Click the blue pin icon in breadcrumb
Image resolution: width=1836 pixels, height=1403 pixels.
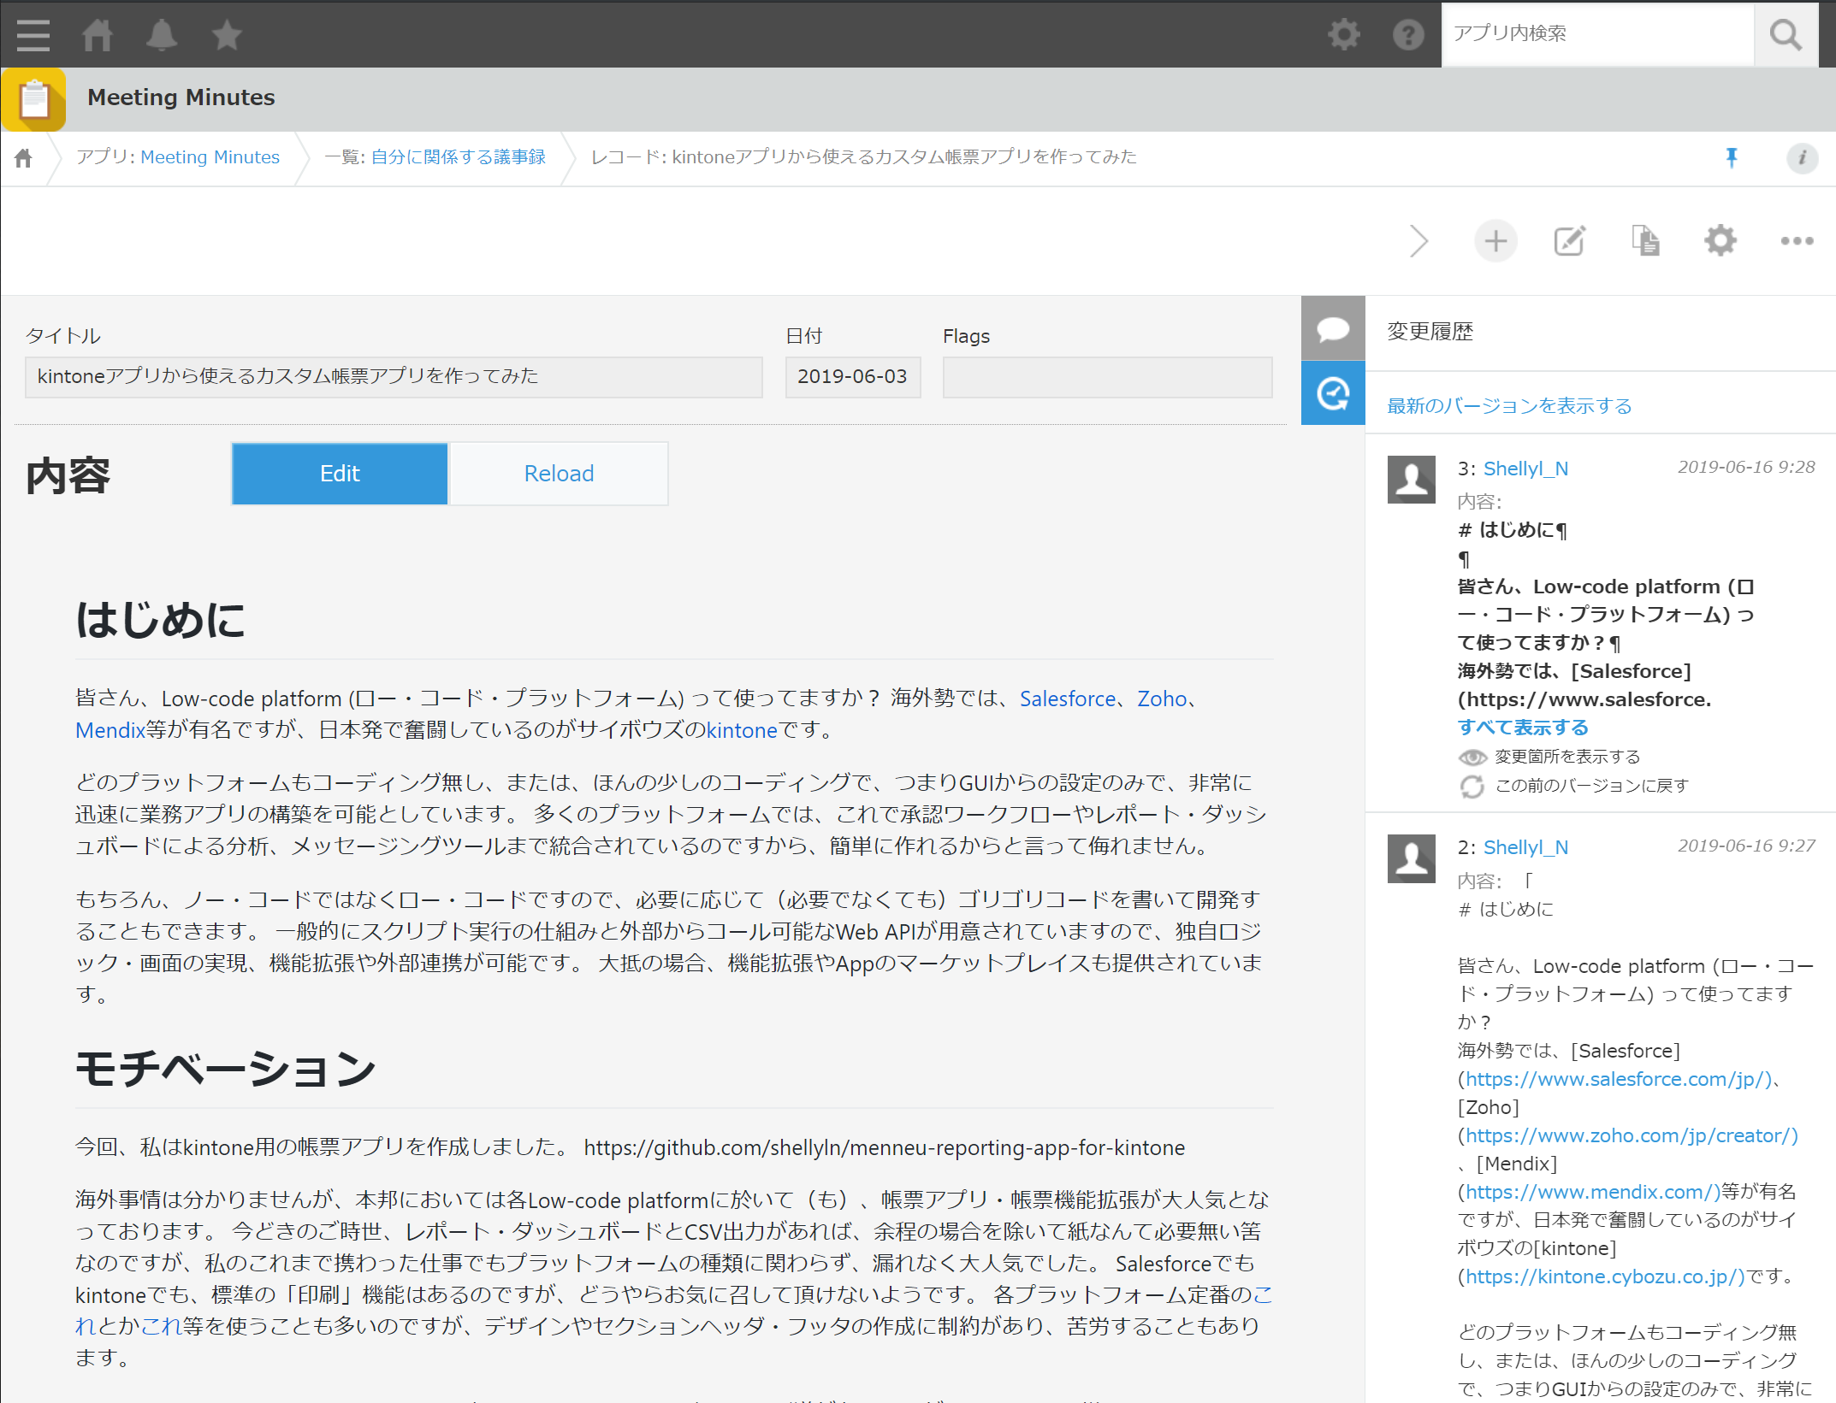(1732, 157)
